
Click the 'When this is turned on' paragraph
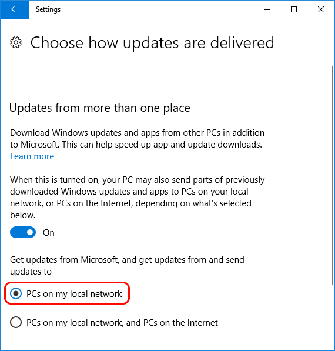pos(137,198)
